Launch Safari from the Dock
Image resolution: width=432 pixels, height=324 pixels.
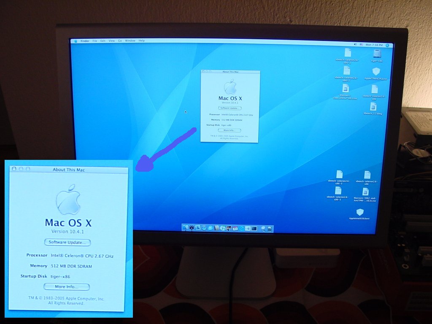click(x=204, y=228)
